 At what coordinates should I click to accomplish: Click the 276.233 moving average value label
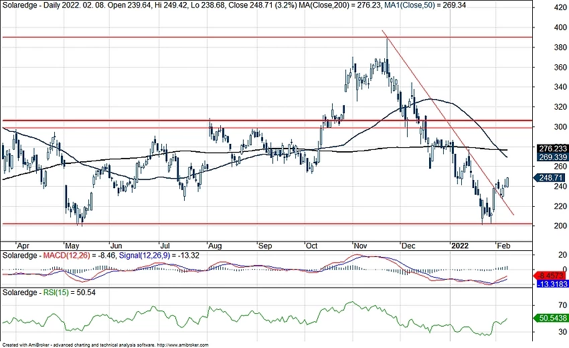[x=552, y=149]
